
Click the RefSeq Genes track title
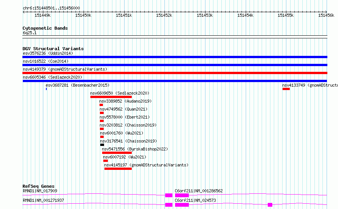(x=39, y=186)
